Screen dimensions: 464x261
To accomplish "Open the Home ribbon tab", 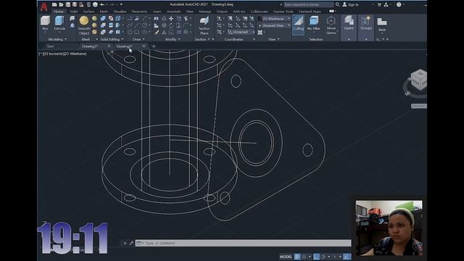I will tap(59, 12).
